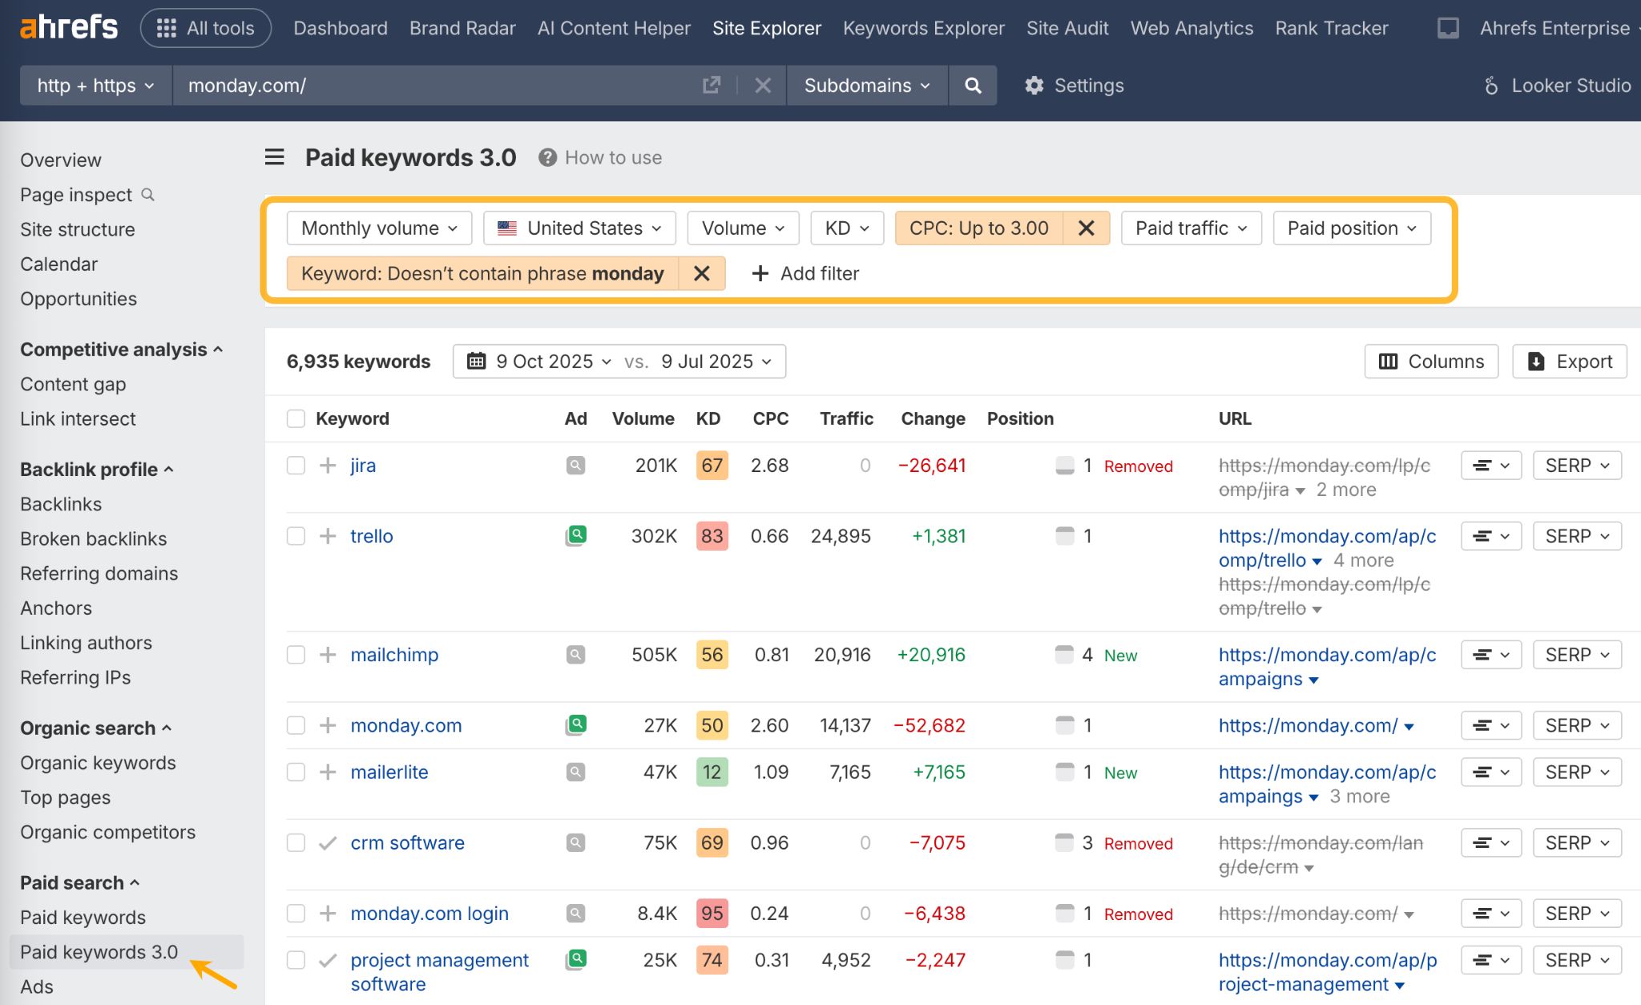This screenshot has height=1005, width=1641.
Task: Toggle the hamburger sidebar menu icon
Action: point(275,157)
